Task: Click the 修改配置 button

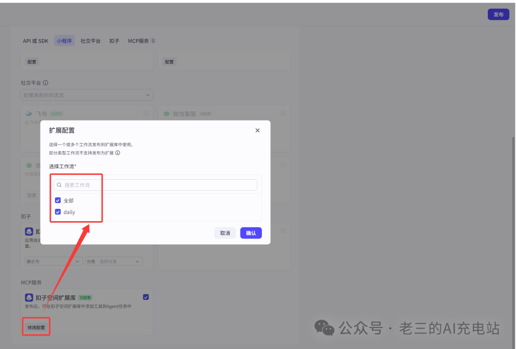Action: (36, 328)
